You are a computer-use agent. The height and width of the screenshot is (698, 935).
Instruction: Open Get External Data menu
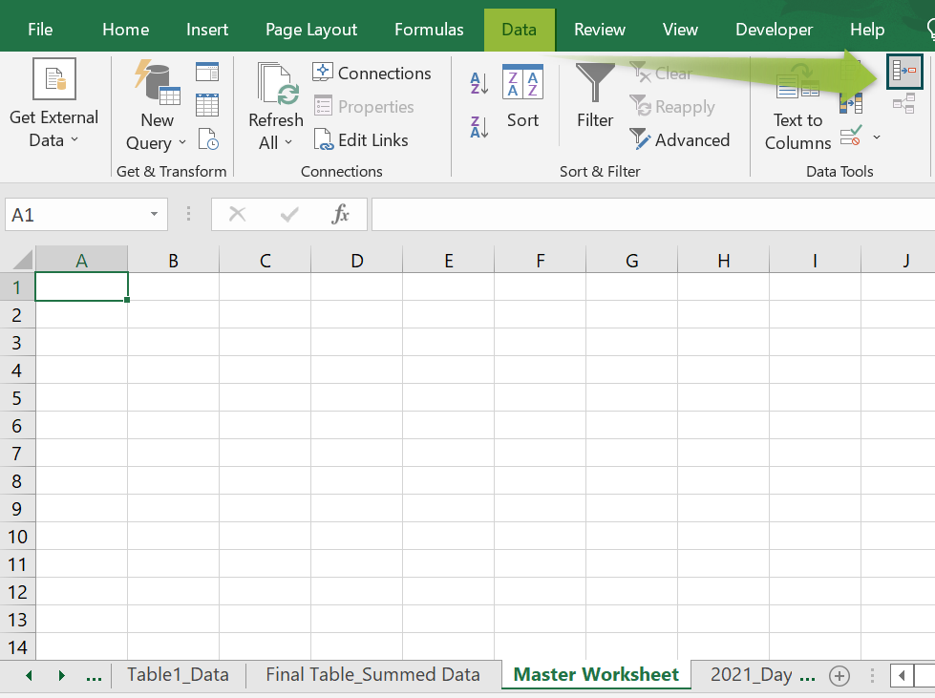pos(53,102)
